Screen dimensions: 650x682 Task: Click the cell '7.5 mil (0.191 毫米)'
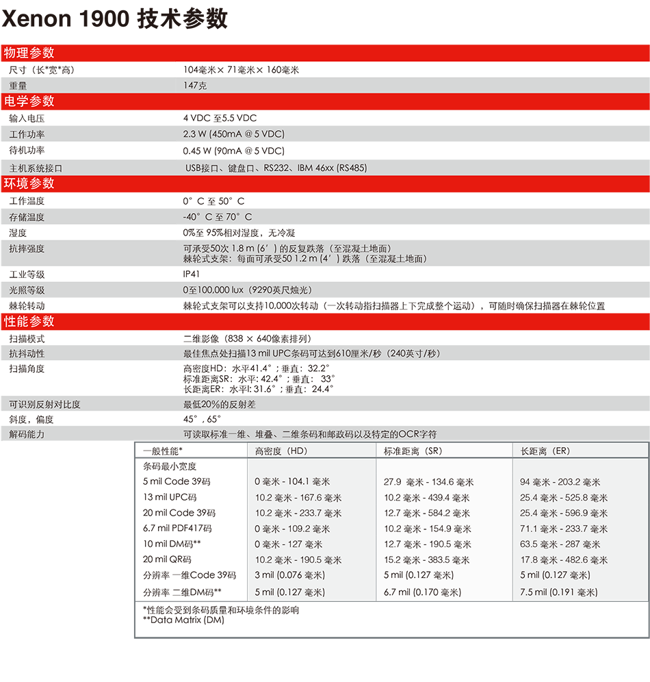[559, 592]
